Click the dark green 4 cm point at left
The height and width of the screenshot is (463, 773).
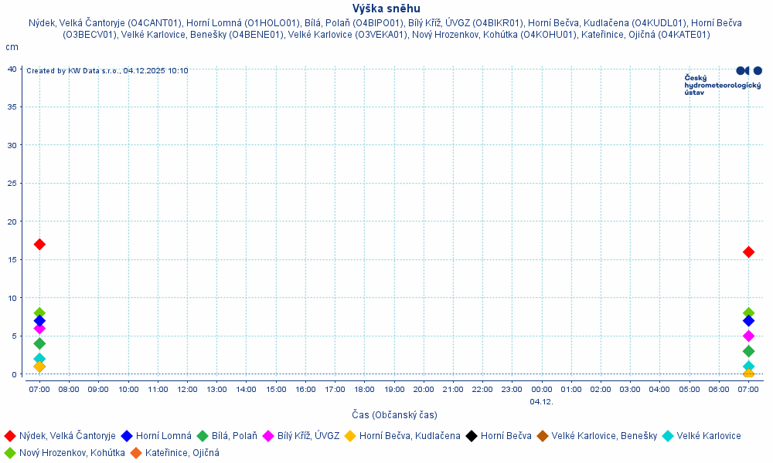pyautogui.click(x=39, y=343)
